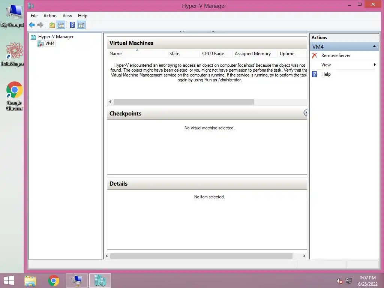Screen dimensions: 384x288
Task: Open the Start menu Windows logo
Action: (9, 280)
